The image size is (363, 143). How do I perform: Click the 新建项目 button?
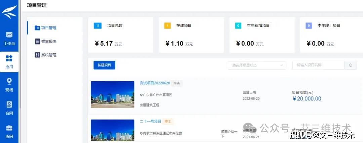click(x=105, y=65)
